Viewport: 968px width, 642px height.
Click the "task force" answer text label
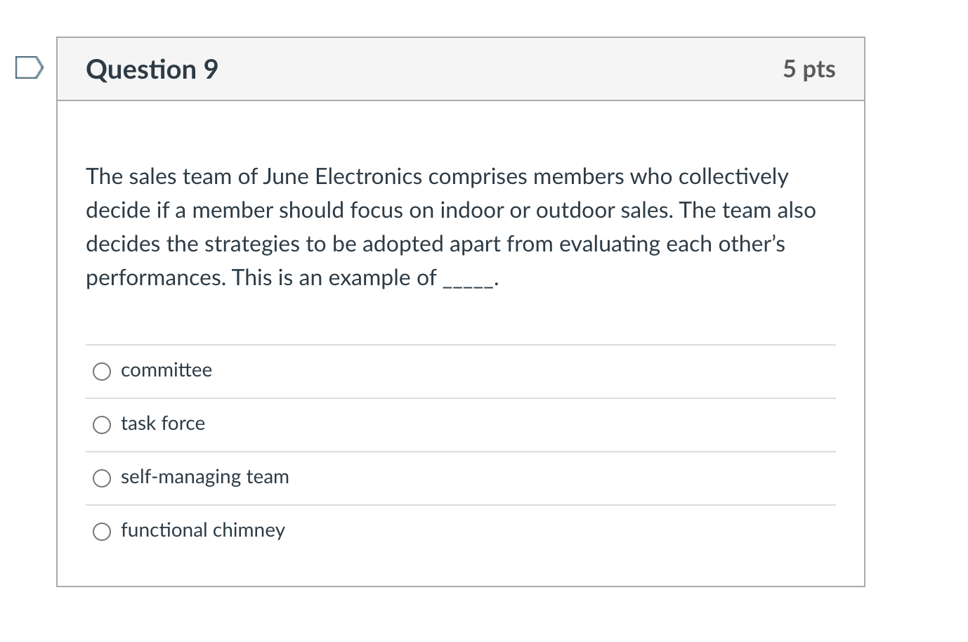162,424
